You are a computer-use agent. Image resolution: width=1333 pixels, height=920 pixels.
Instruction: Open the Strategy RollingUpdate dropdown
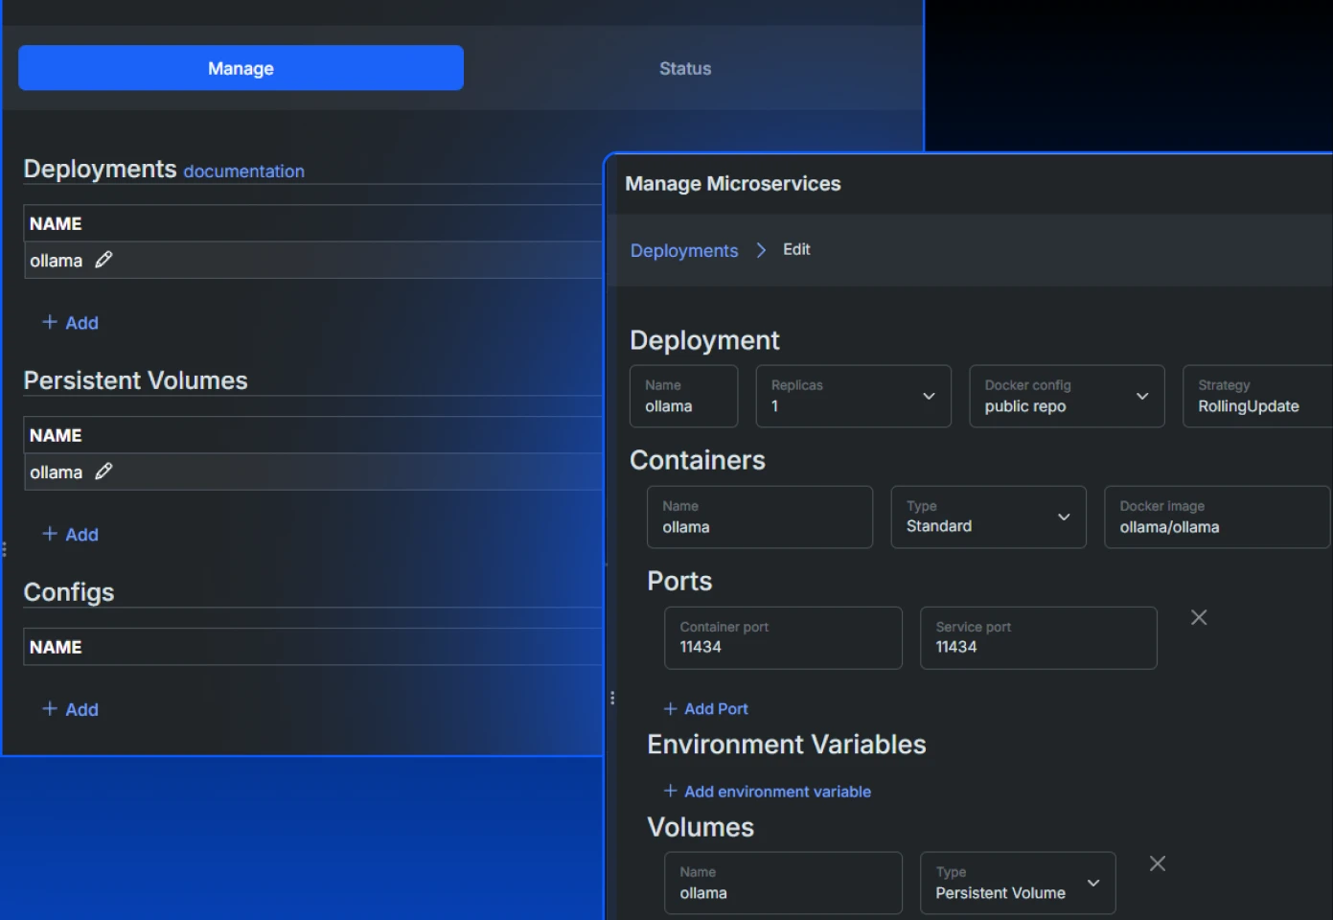tap(1257, 396)
